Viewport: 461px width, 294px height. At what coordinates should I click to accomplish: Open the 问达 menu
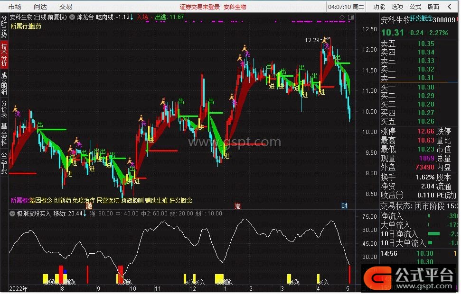[40, 7]
